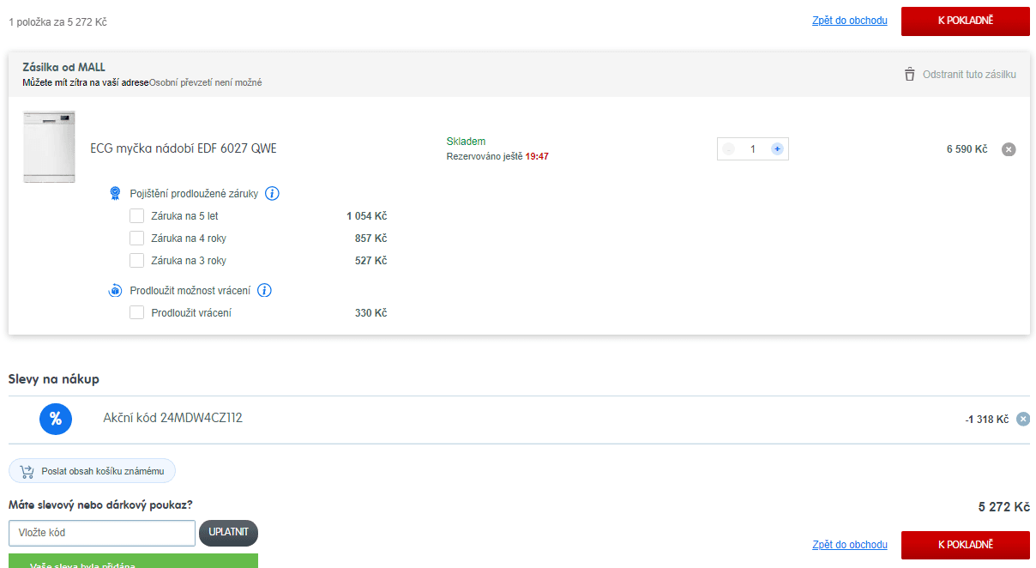Click the cart total '5 272 Kč' at bottom
The height and width of the screenshot is (568, 1036).
[x=1004, y=507]
